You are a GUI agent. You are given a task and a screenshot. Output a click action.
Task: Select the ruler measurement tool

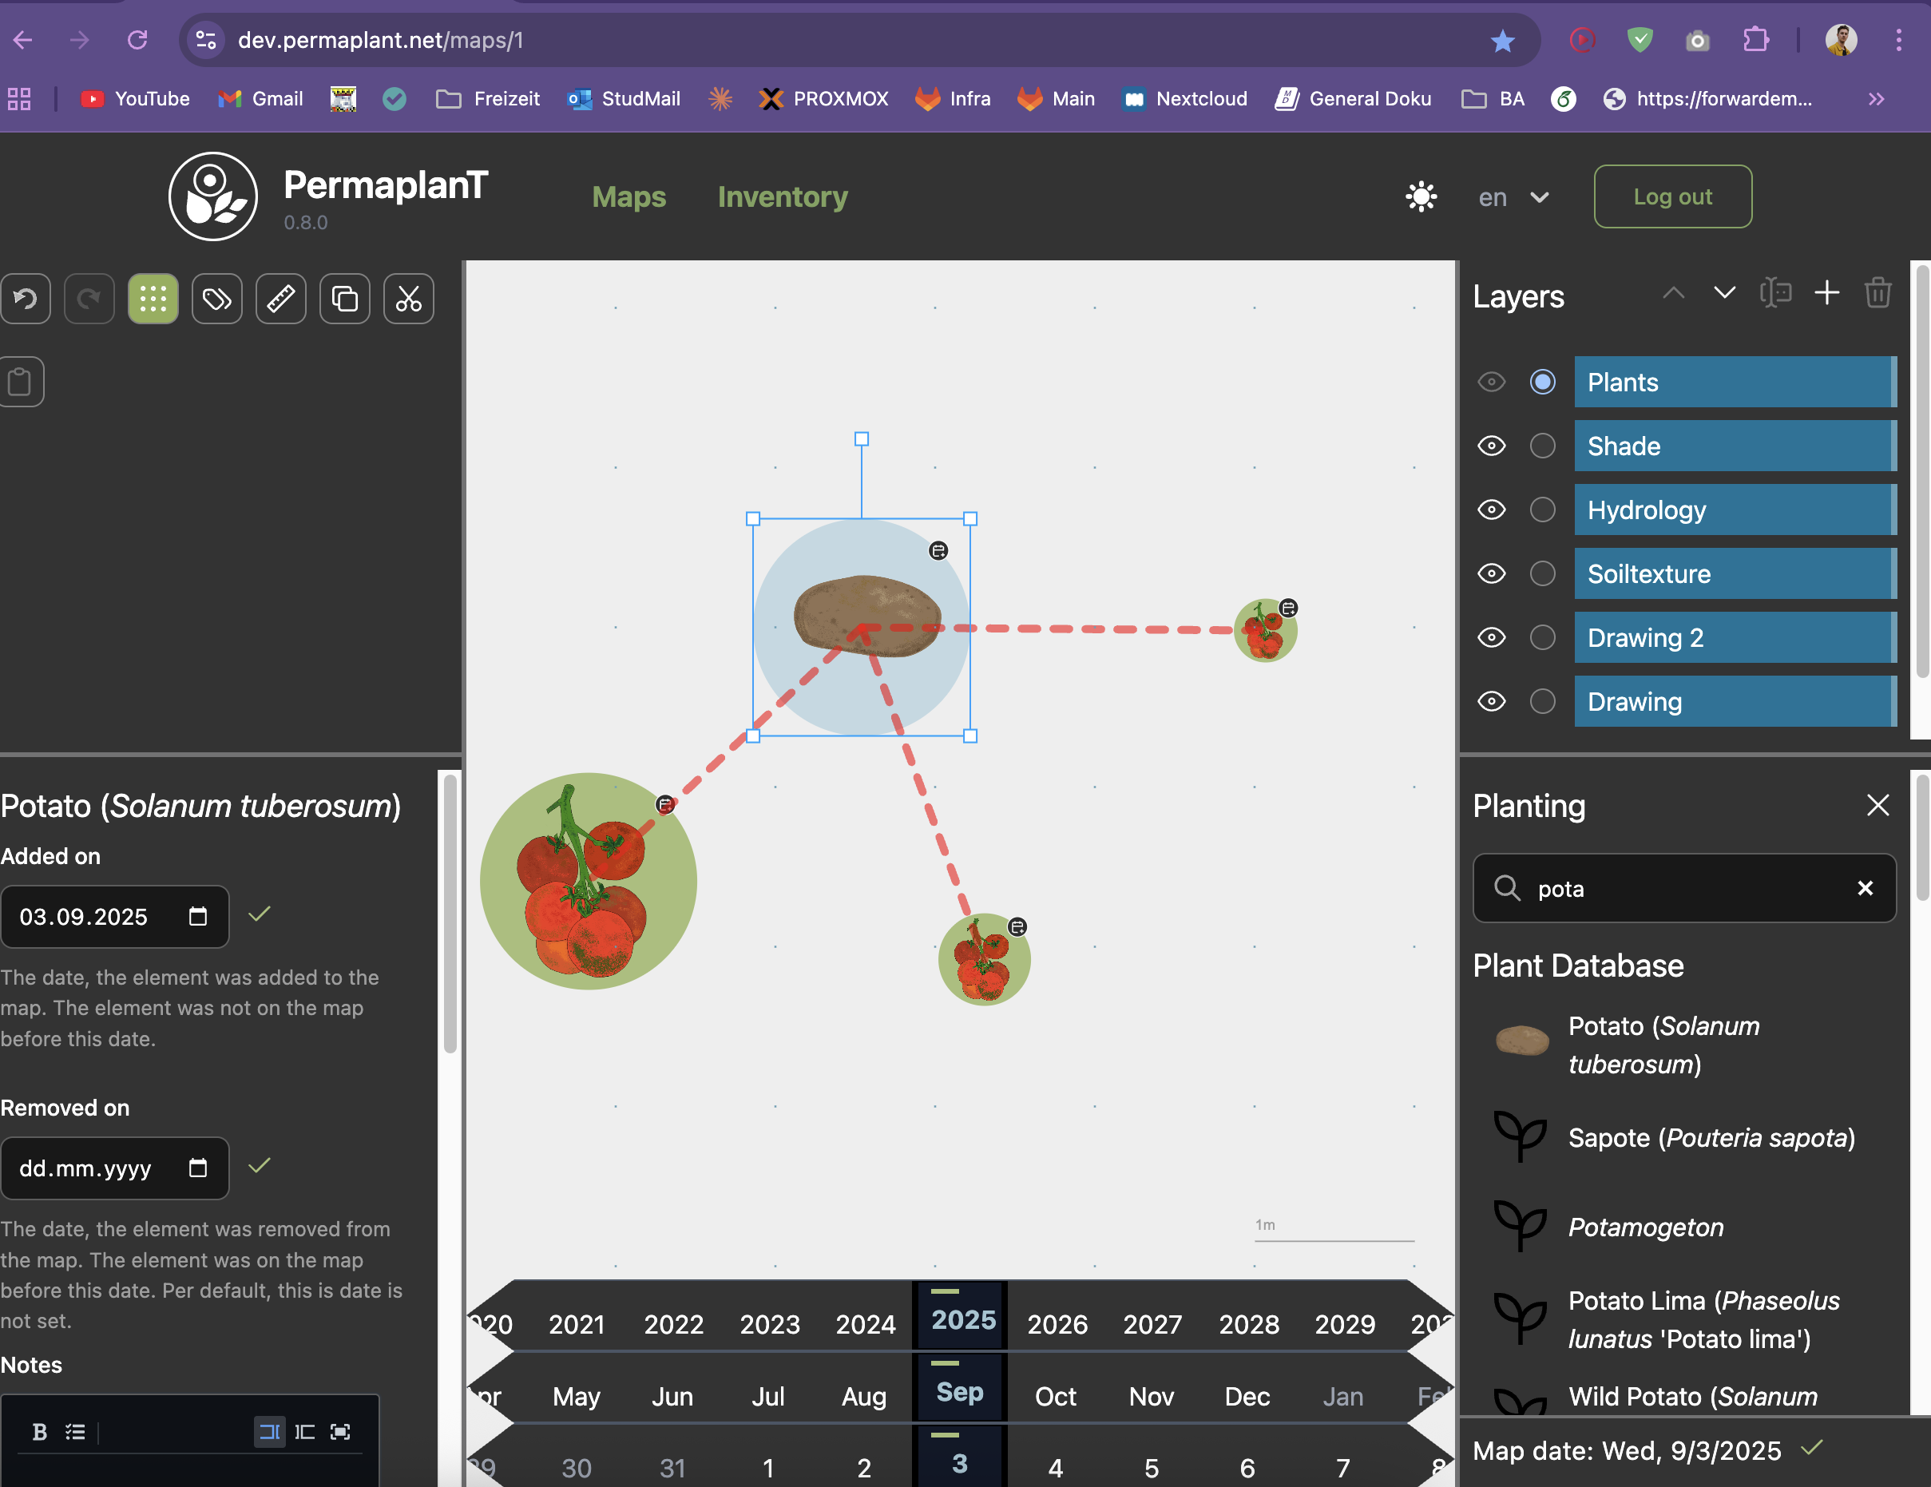pyautogui.click(x=280, y=299)
